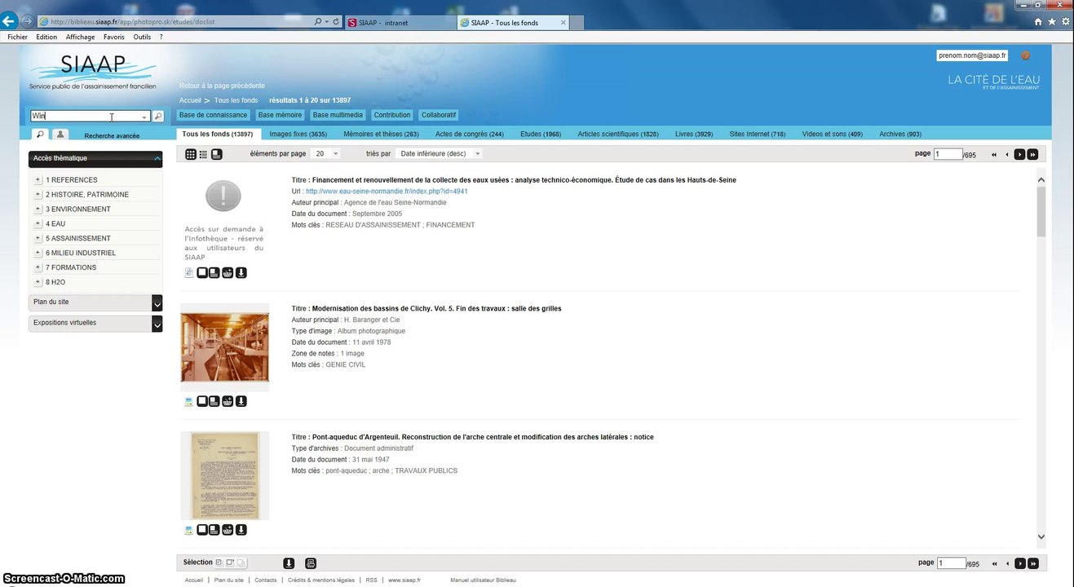Click the results list vertical scrollbar thumb
This screenshot has height=587, width=1074.
point(1041,210)
